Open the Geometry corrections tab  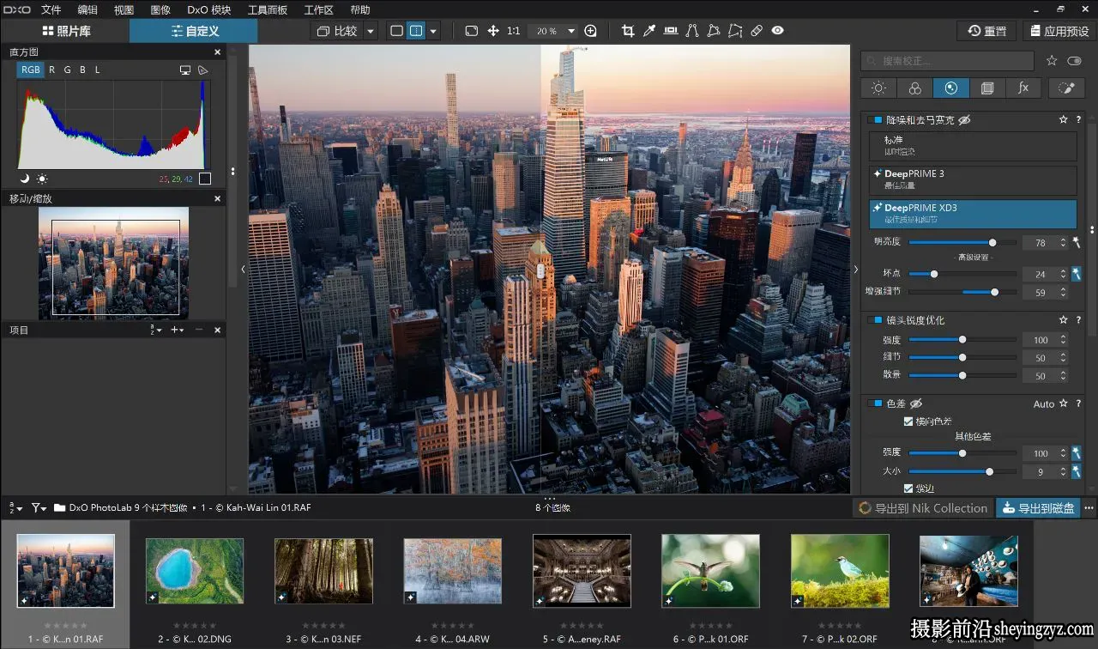987,88
